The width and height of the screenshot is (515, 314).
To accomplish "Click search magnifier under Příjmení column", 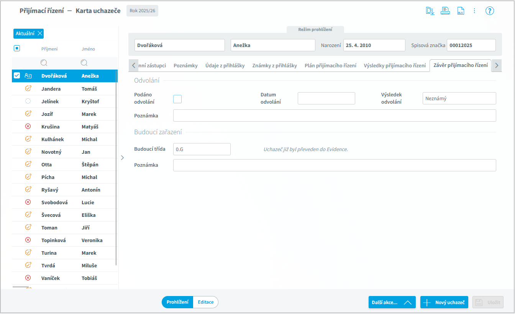I will click(x=44, y=63).
